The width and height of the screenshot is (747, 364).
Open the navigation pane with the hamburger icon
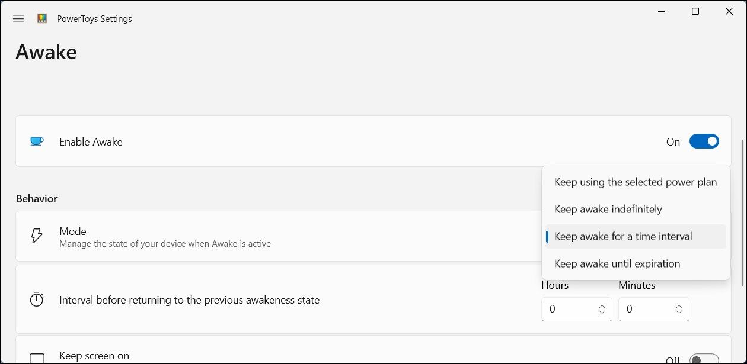[18, 18]
